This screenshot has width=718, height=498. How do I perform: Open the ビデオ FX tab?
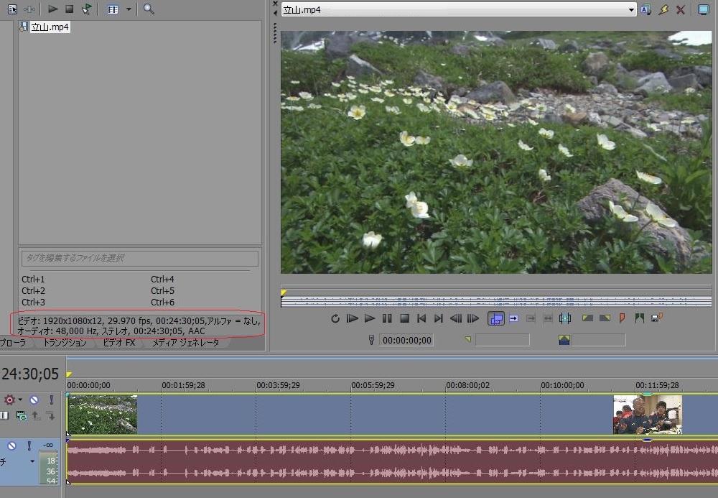click(x=118, y=343)
